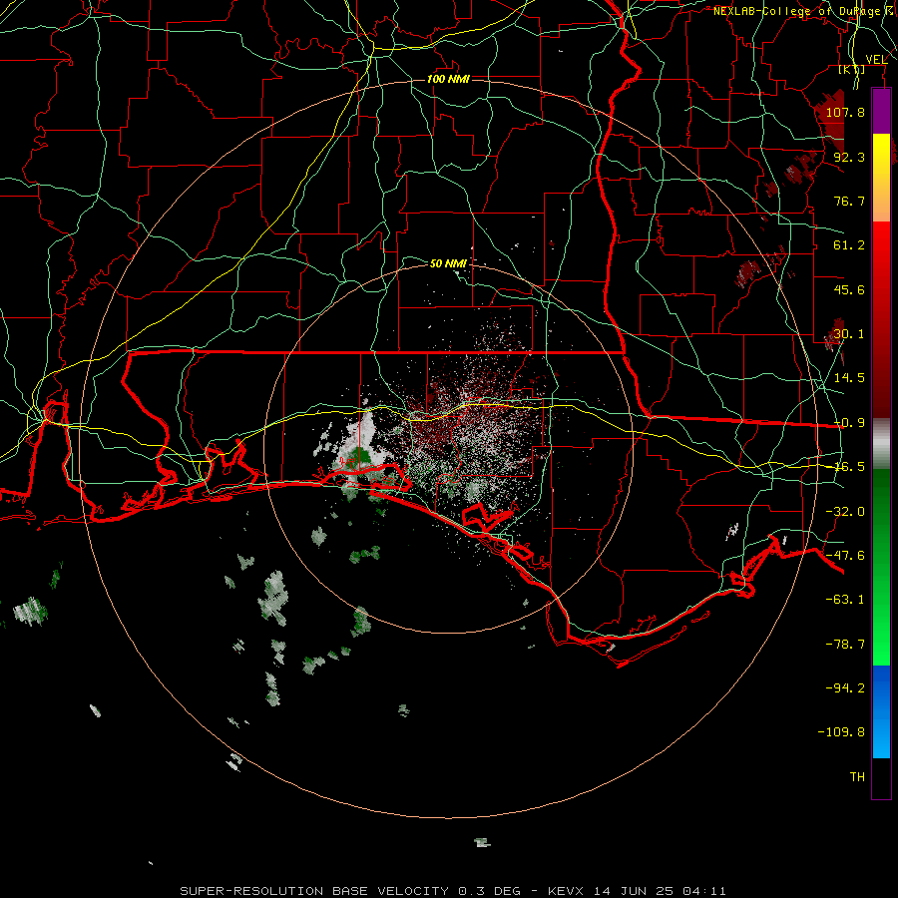Click the VEL legend title
Viewport: 898px width, 898px height.
point(876,59)
